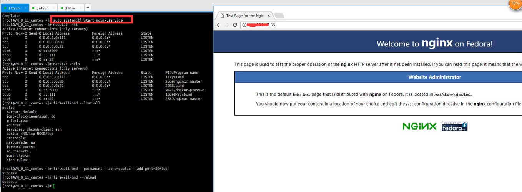The height and width of the screenshot is (192, 522).
Task: Open the 3 linjw session tab
Action: point(71,8)
